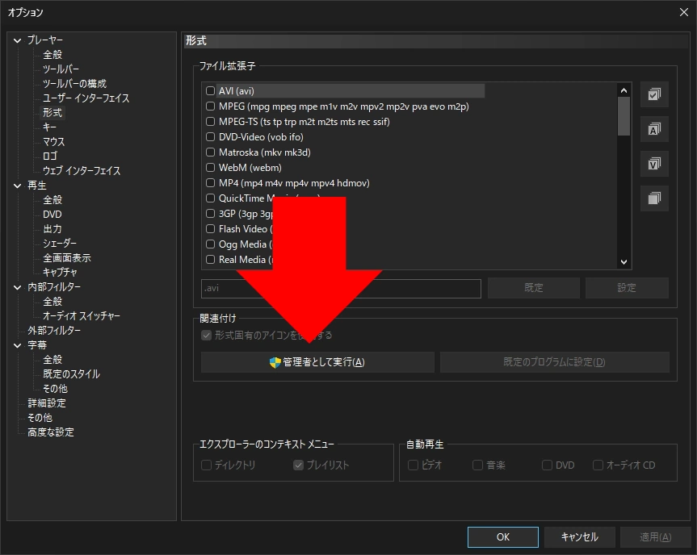697x555 pixels.
Task: Confirm the dialog with OK
Action: (502, 537)
